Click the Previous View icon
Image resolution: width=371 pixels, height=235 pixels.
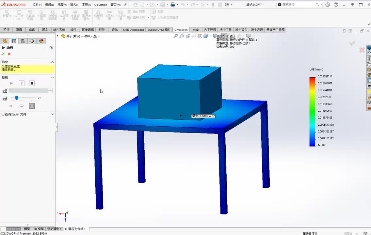(188, 36)
